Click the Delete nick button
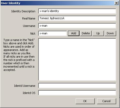 click(x=86, y=33)
